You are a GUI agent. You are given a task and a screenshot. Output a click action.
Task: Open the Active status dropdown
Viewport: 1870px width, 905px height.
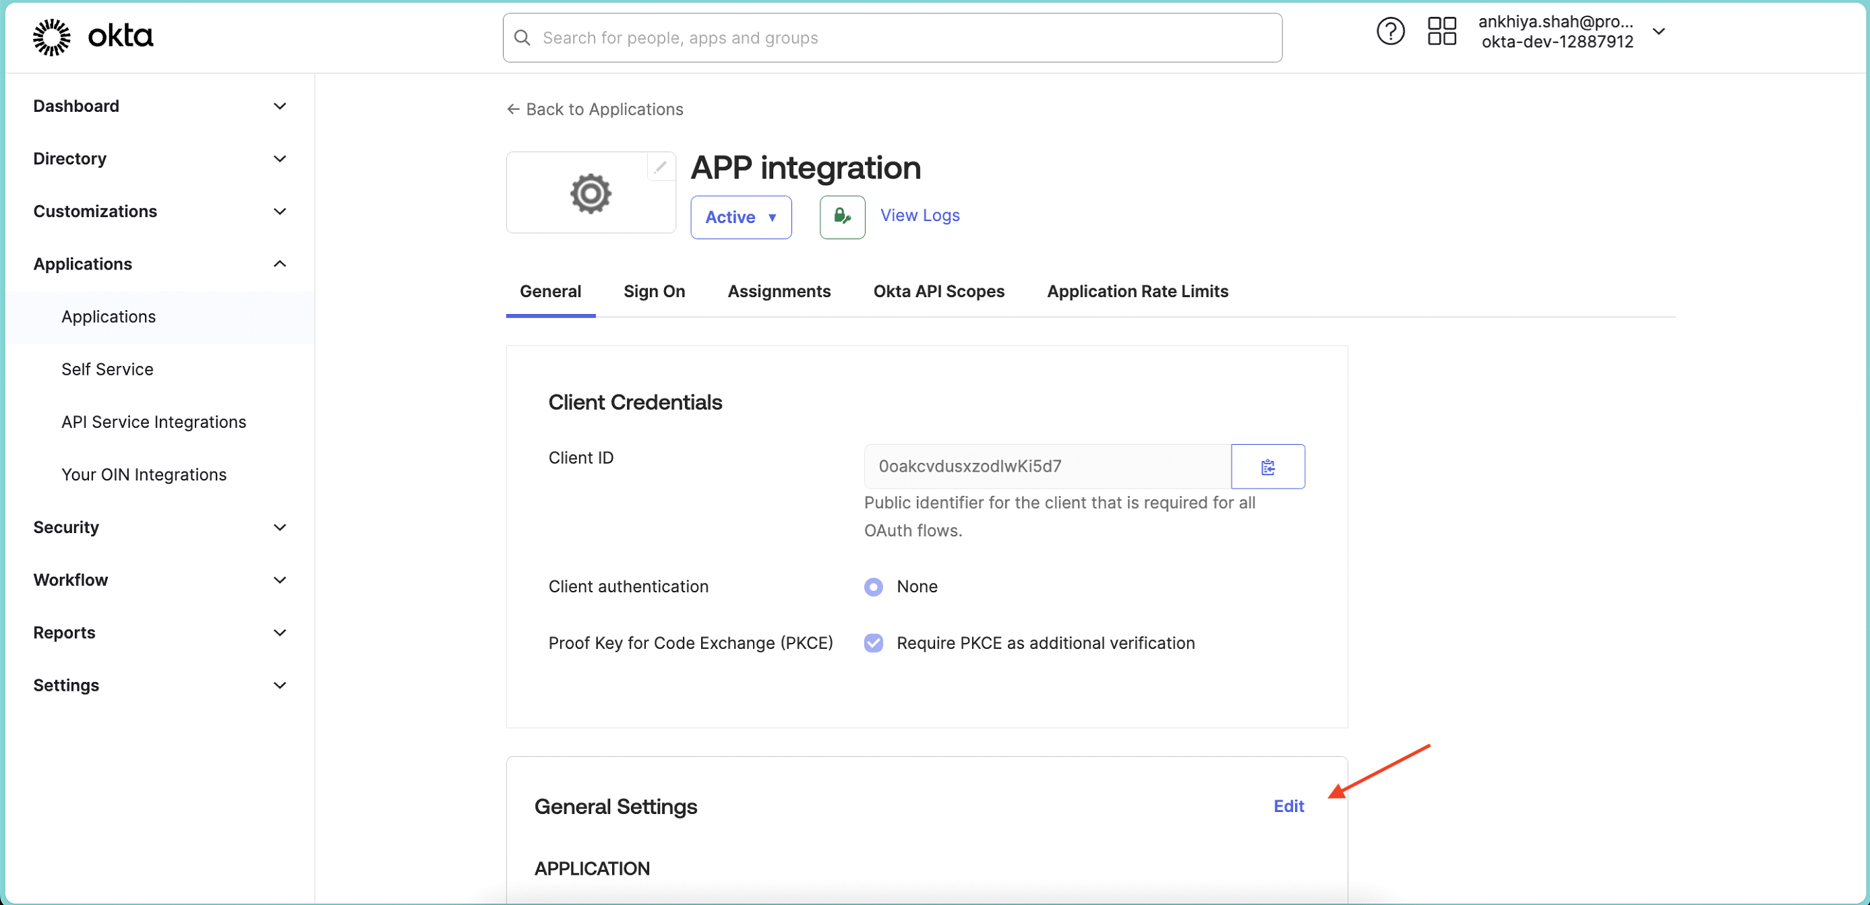tap(741, 216)
